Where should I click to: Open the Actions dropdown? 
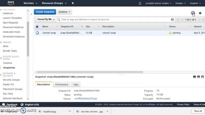64,12
